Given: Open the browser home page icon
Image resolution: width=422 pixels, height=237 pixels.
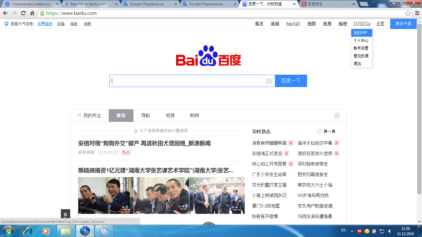Looking at the screenshot, I should [x=32, y=13].
